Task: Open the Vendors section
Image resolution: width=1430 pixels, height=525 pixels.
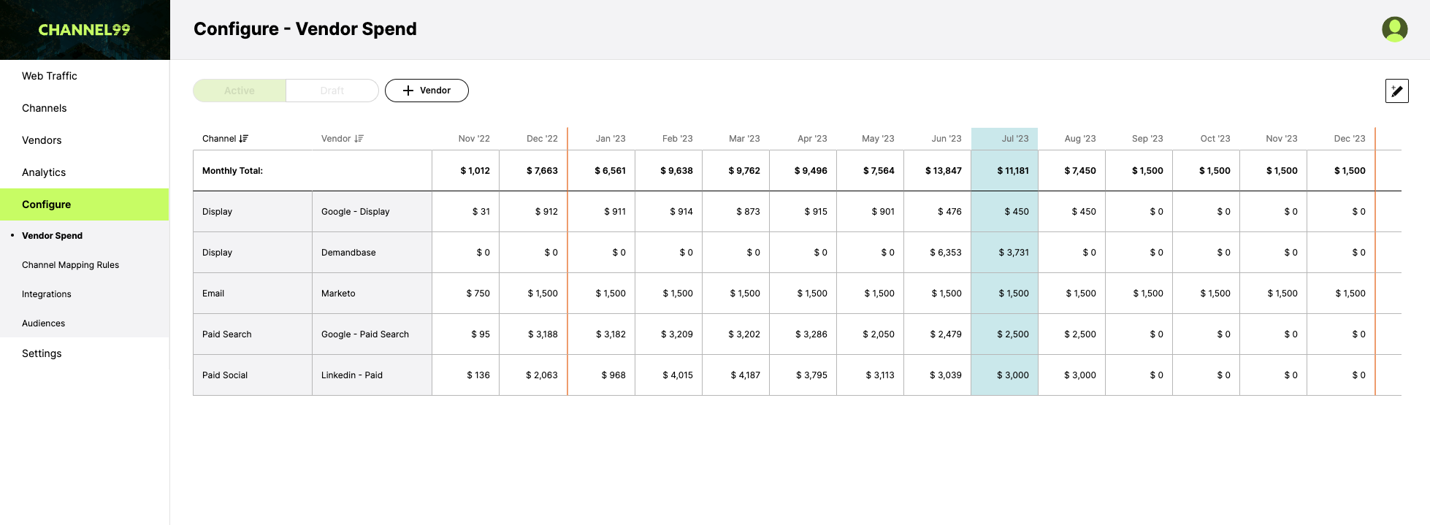Action: pos(42,140)
